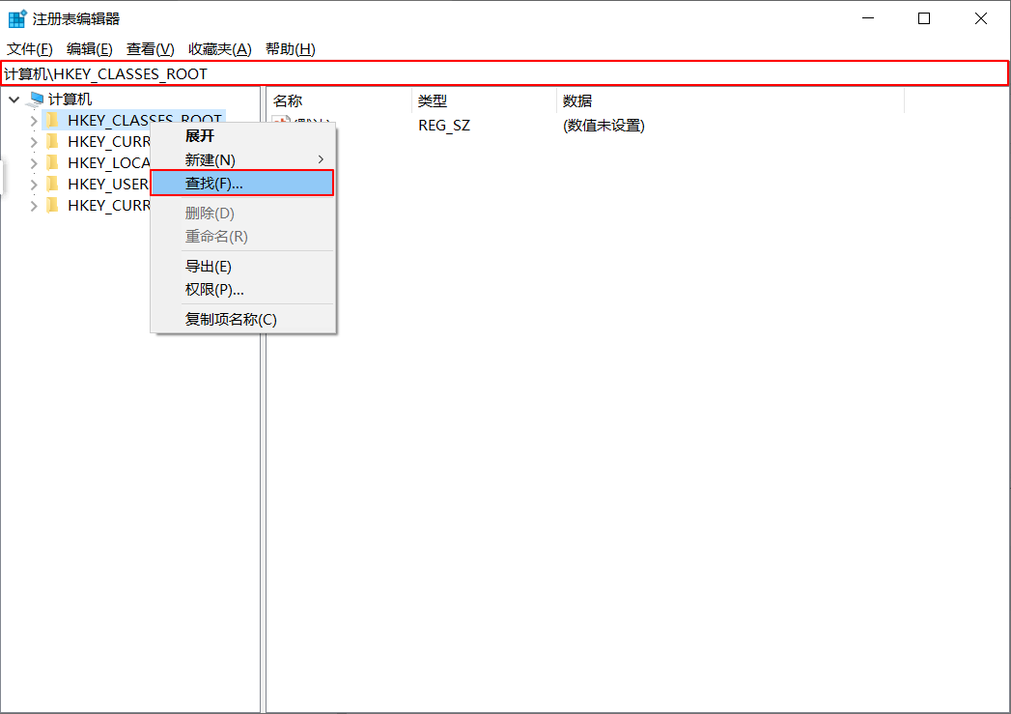Select the HKEY_USER key label

coord(108,184)
